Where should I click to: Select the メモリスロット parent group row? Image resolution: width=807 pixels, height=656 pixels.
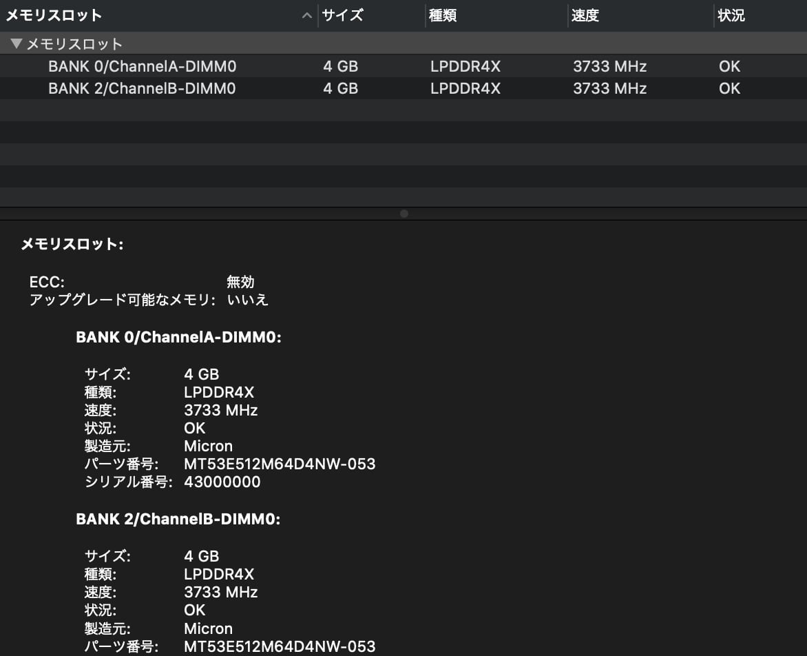click(x=74, y=44)
